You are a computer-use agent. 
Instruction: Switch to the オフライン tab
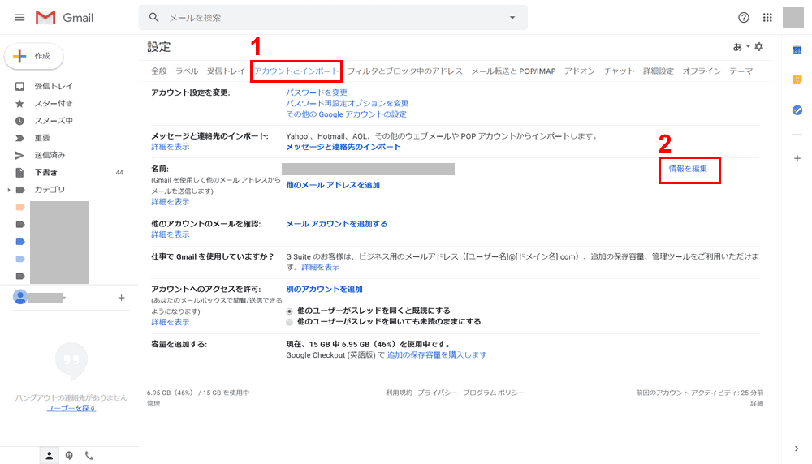pos(702,71)
